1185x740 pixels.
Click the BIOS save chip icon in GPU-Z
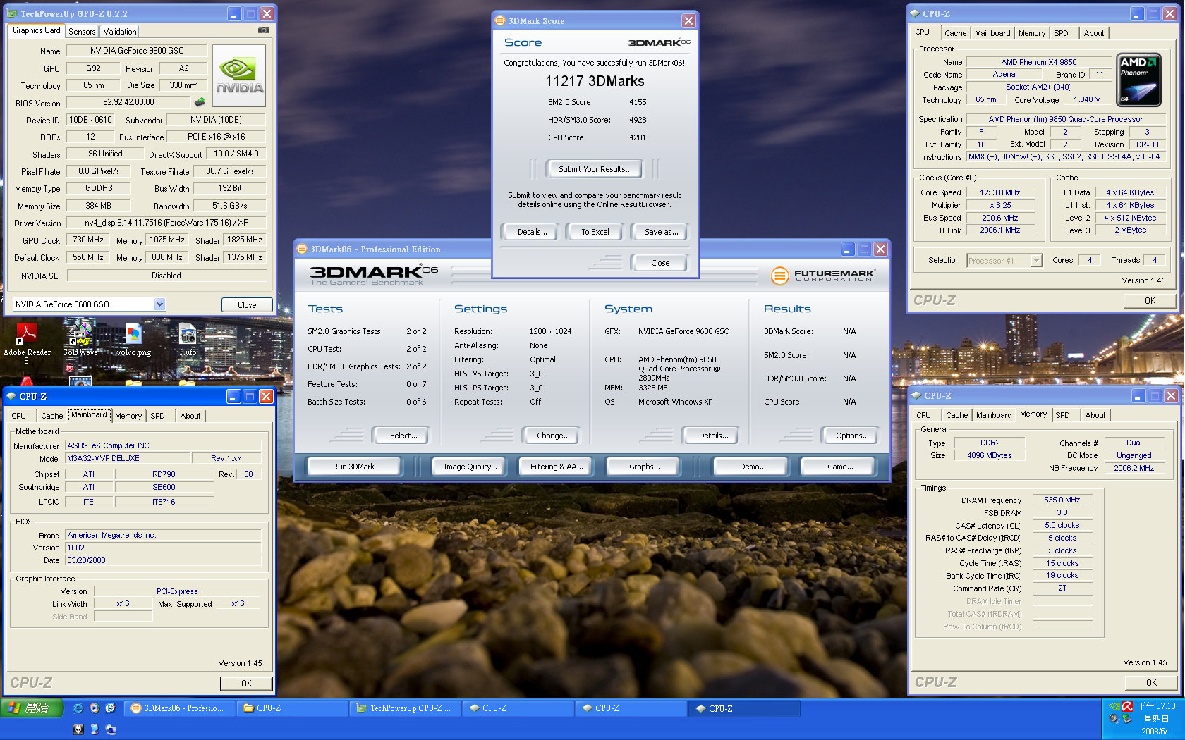pos(200,102)
